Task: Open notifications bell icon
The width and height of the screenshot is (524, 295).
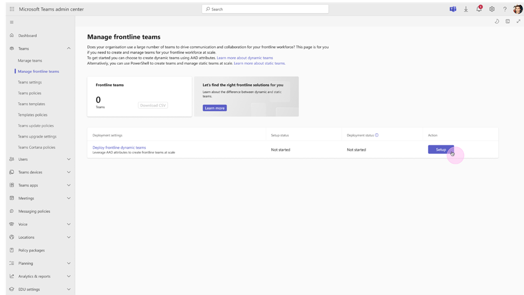Action: (479, 9)
